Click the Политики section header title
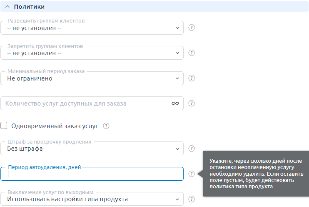 coord(29,7)
